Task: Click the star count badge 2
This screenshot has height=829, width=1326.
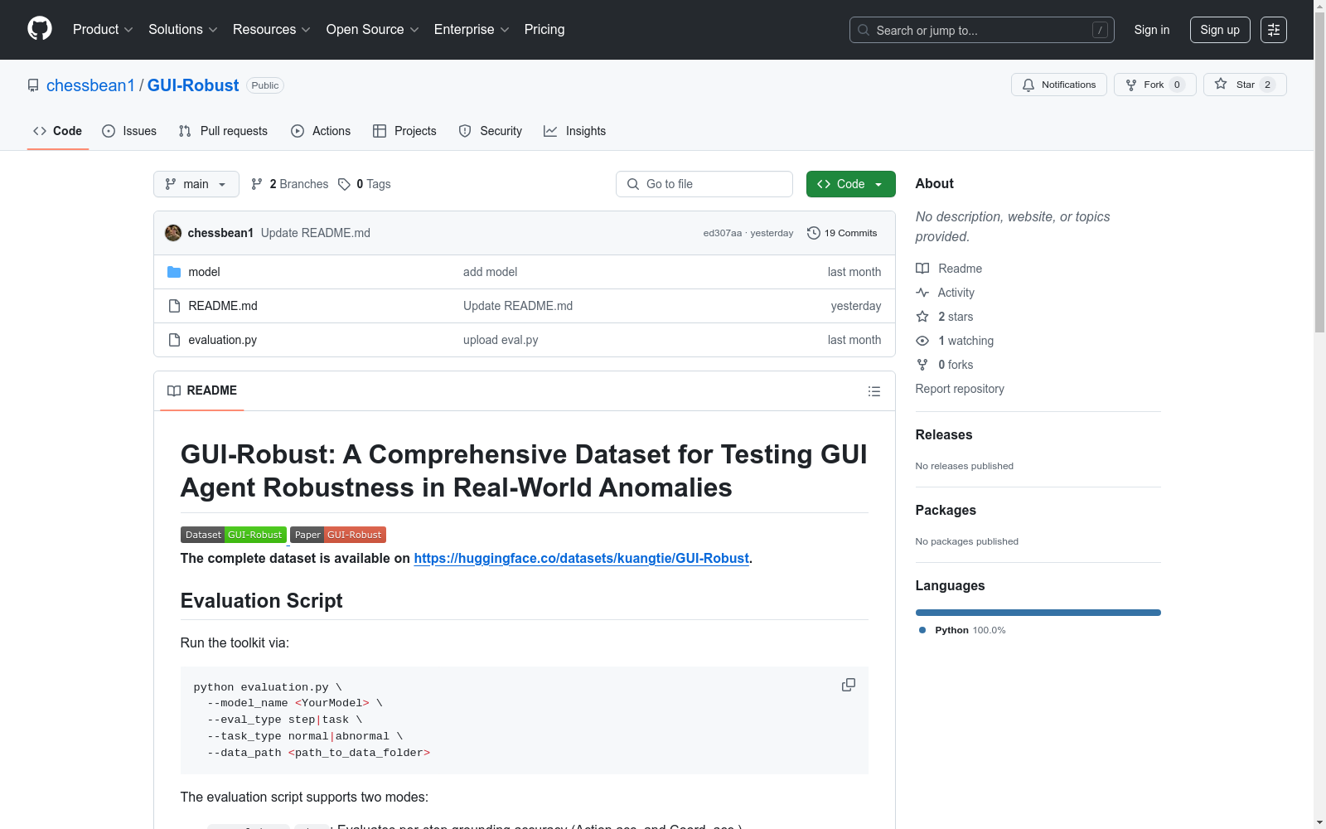Action: coord(1267,85)
